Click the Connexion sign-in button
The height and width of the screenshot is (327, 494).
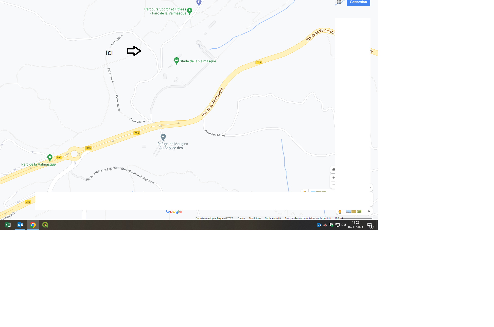358,2
